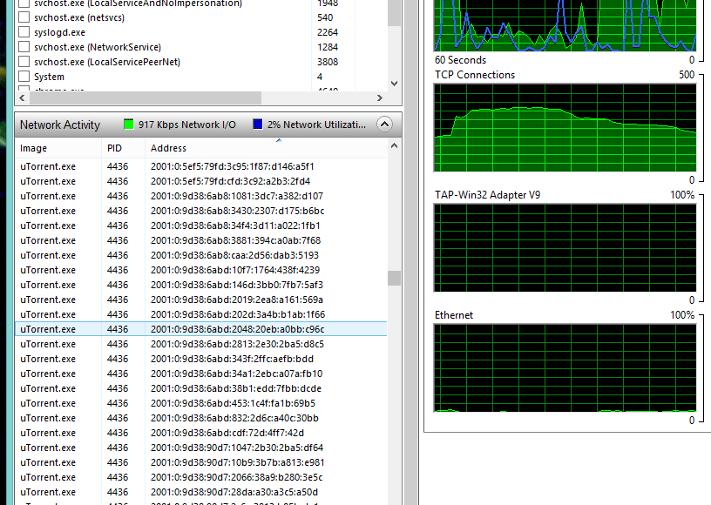Select the uTorrent row with address ending a50d
Viewport: 711px width, 505px height.
[x=200, y=492]
